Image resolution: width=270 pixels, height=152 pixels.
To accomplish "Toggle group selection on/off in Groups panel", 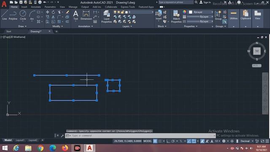I will (224, 22).
